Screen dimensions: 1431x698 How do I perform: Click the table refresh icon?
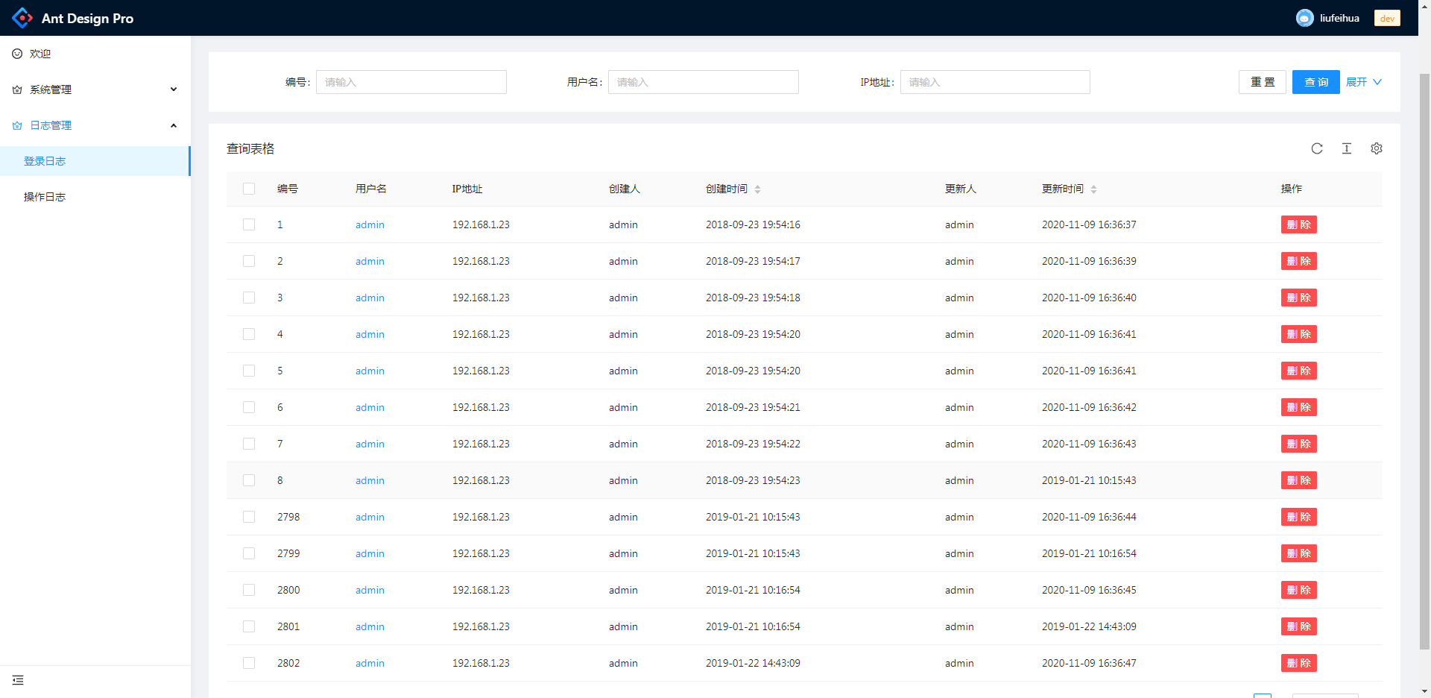click(x=1317, y=148)
